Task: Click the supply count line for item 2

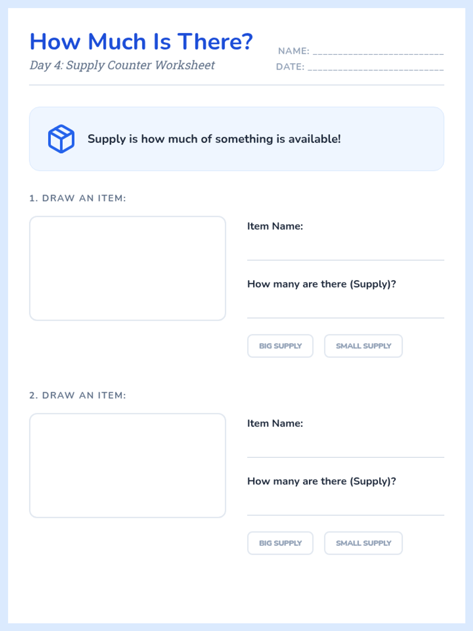Action: click(x=345, y=508)
